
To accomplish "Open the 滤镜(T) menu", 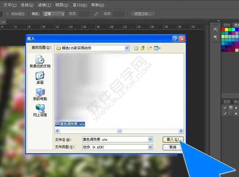I will pos(44,5).
